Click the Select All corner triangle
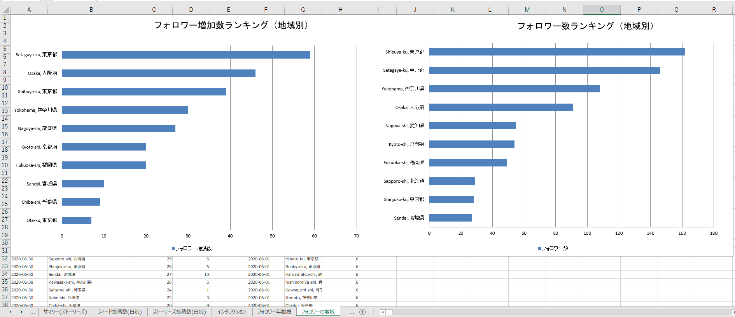Screen dimensions: 735x317 [5, 10]
